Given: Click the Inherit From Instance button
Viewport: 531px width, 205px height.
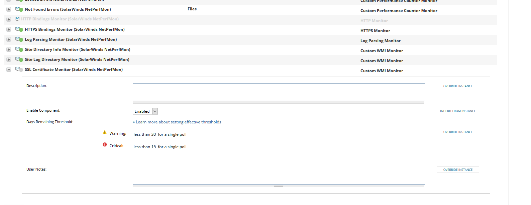Looking at the screenshot, I should (458, 111).
